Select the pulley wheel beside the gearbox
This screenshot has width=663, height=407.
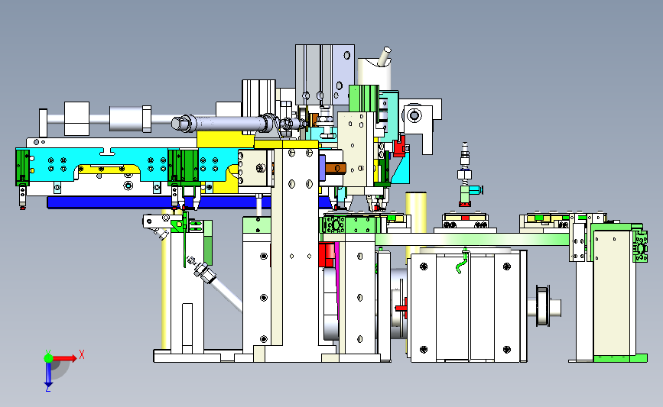tap(542, 306)
